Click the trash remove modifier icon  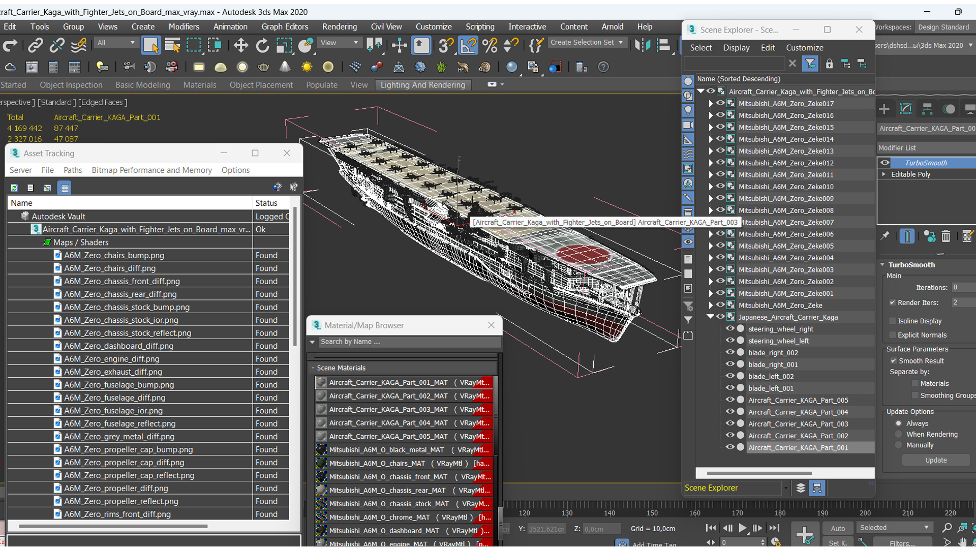point(945,236)
